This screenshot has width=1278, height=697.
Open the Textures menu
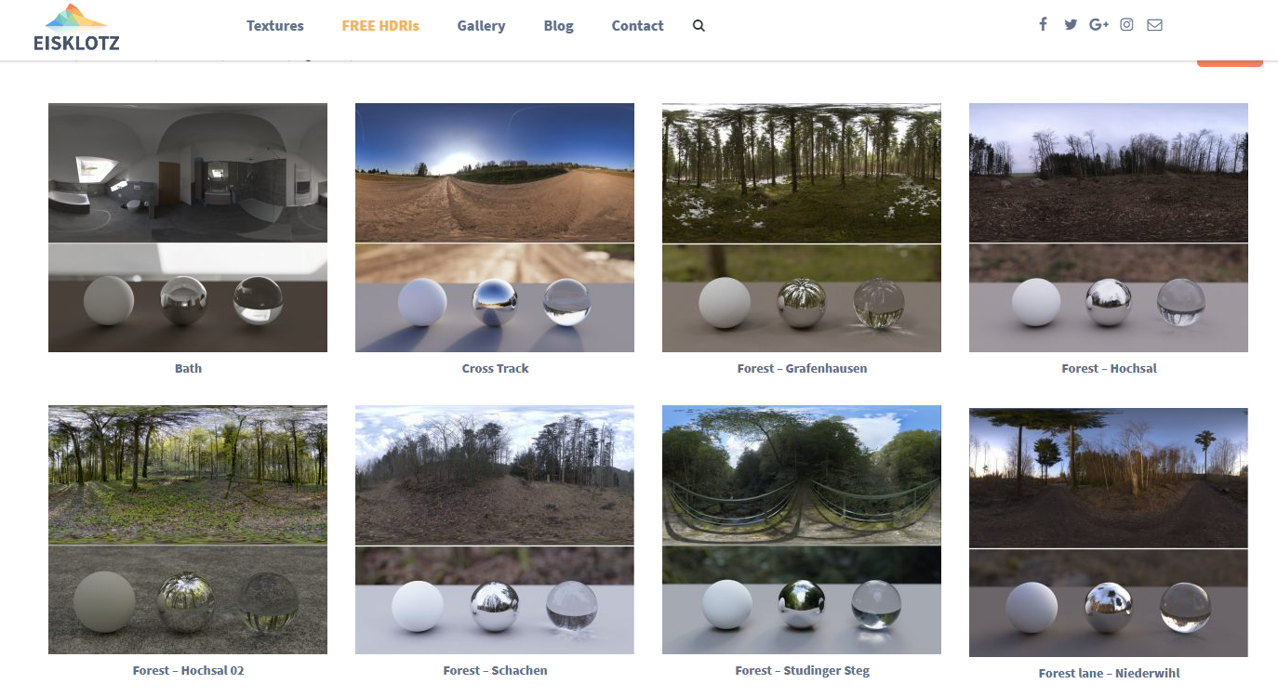coord(275,26)
